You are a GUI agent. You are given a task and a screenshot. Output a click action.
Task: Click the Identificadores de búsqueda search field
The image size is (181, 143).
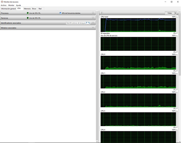pyautogui.click(x=75, y=23)
